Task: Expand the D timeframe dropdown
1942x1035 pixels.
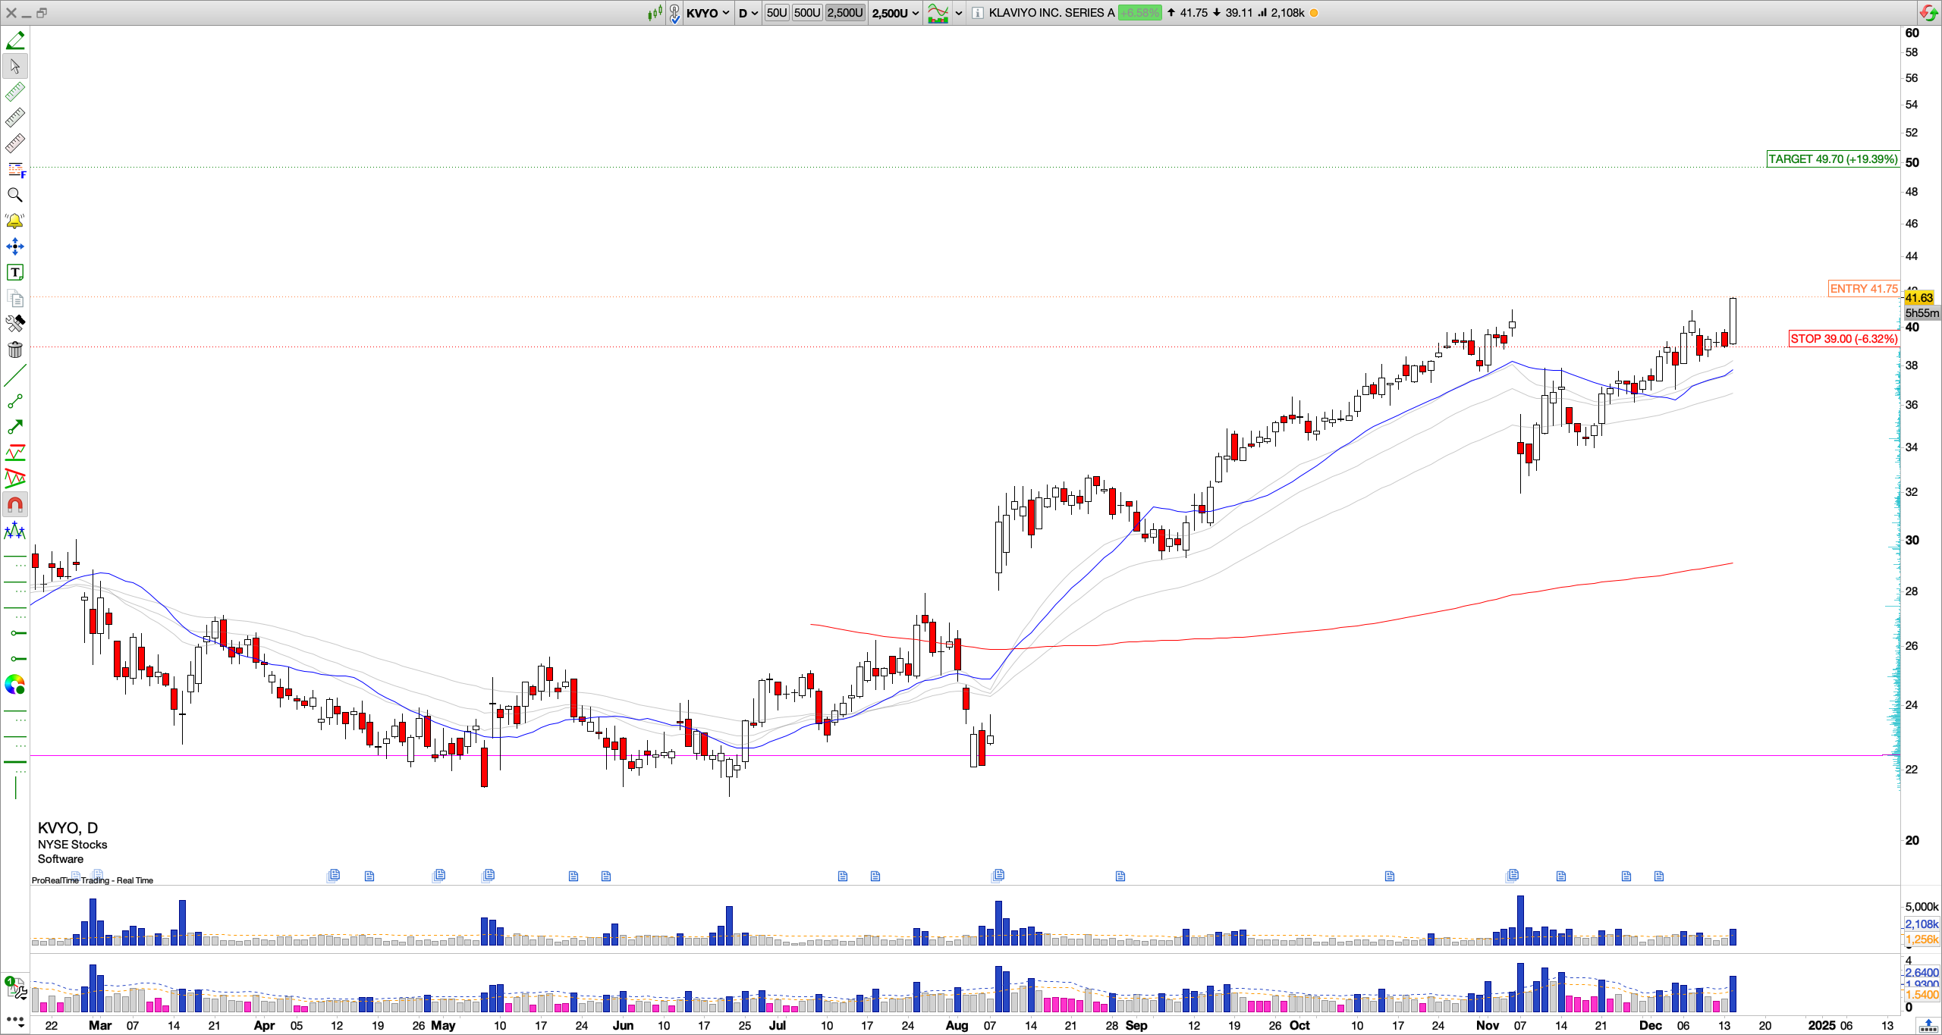Action: click(x=748, y=13)
